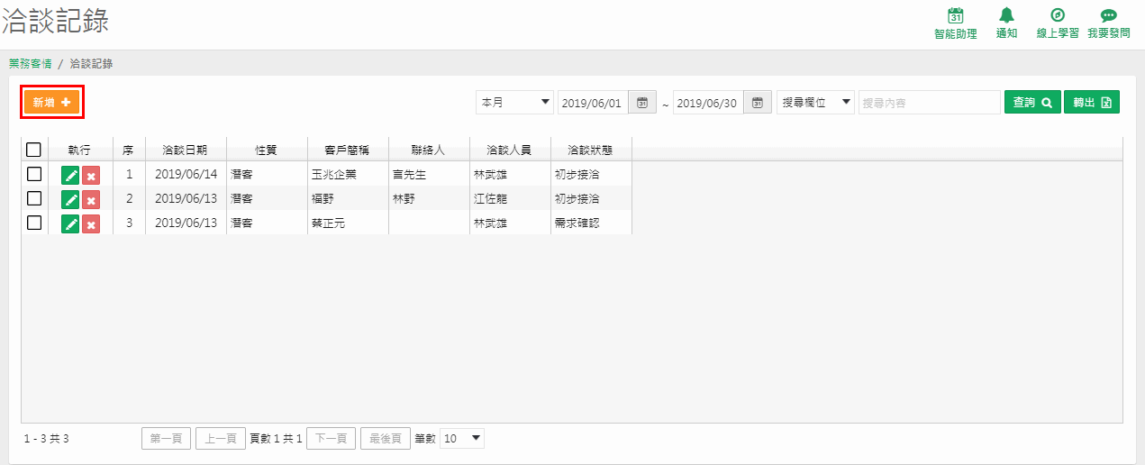Screen dimensions: 1145x465
Task: Open the 業務客情 breadcrumb link
Action: [x=30, y=64]
